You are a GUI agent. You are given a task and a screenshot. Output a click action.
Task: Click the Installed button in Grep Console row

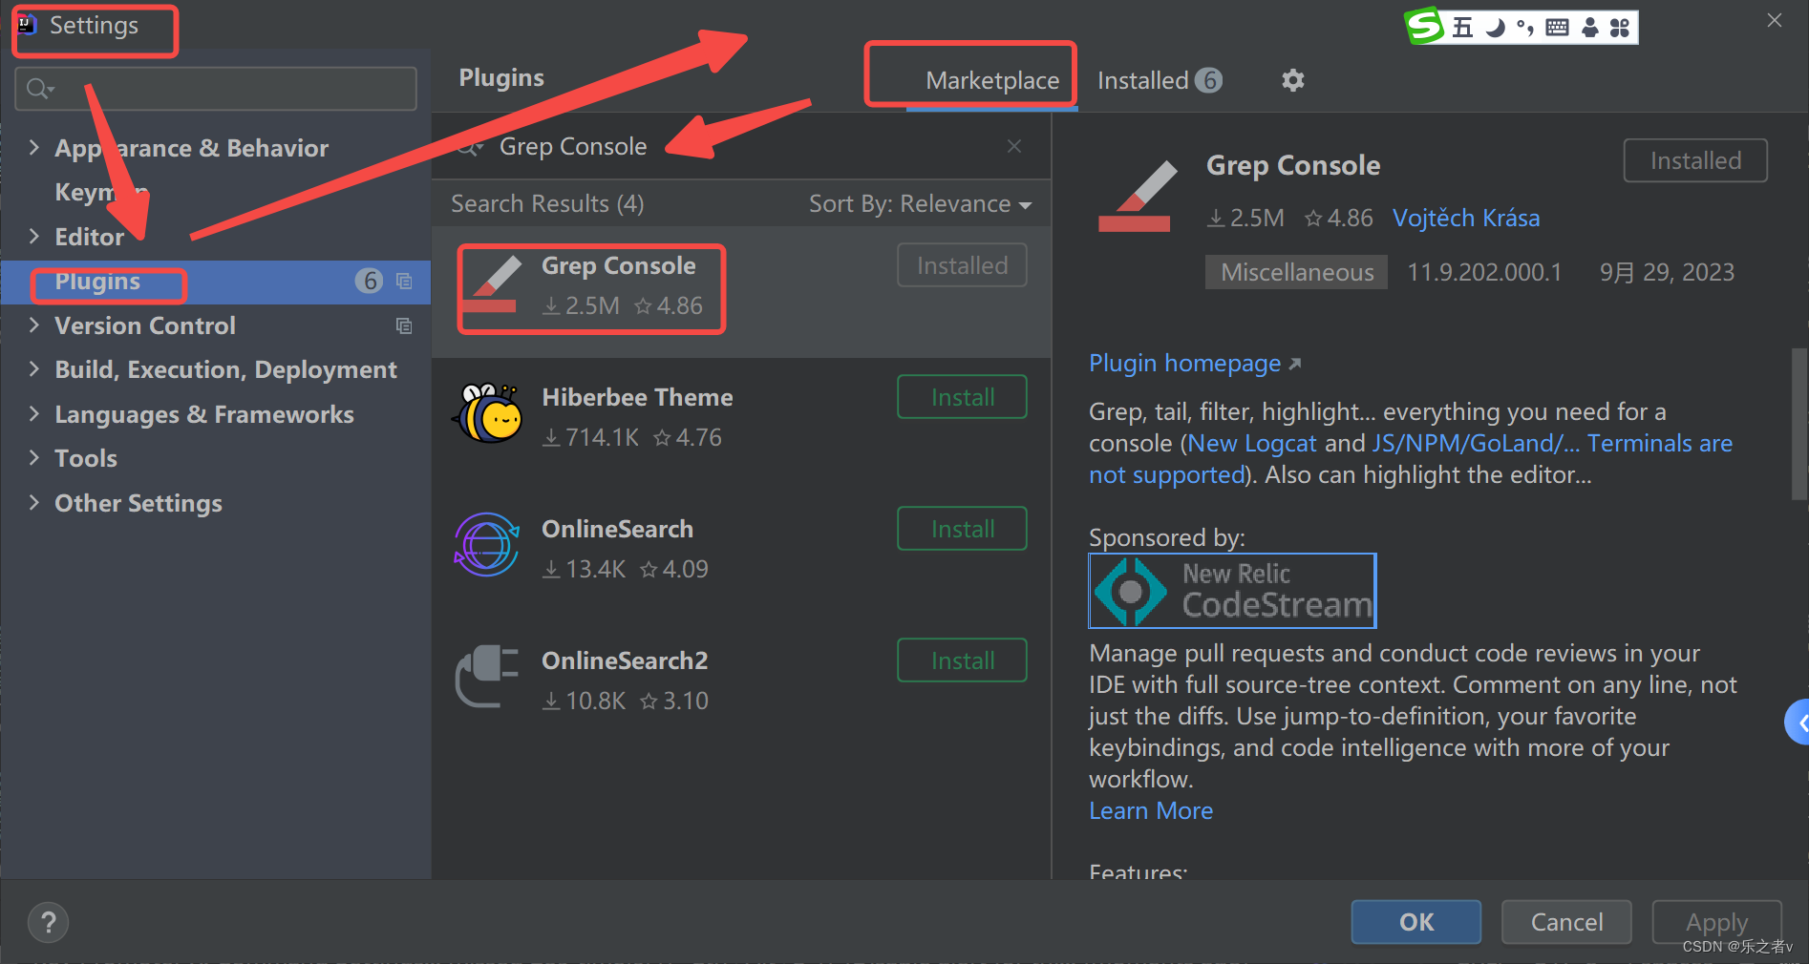tap(962, 265)
